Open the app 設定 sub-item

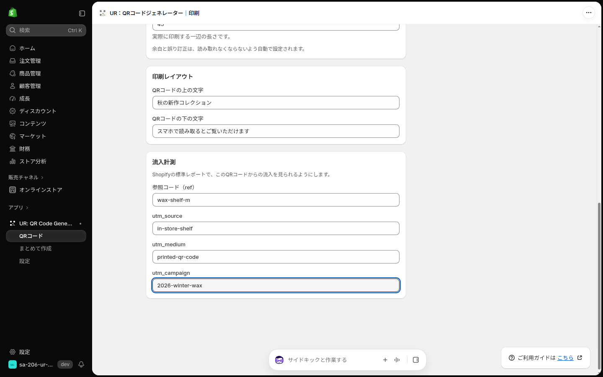(46, 261)
